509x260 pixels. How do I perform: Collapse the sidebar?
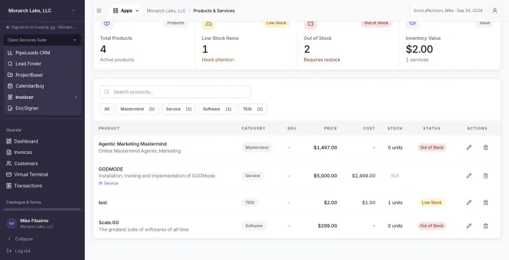click(x=20, y=239)
